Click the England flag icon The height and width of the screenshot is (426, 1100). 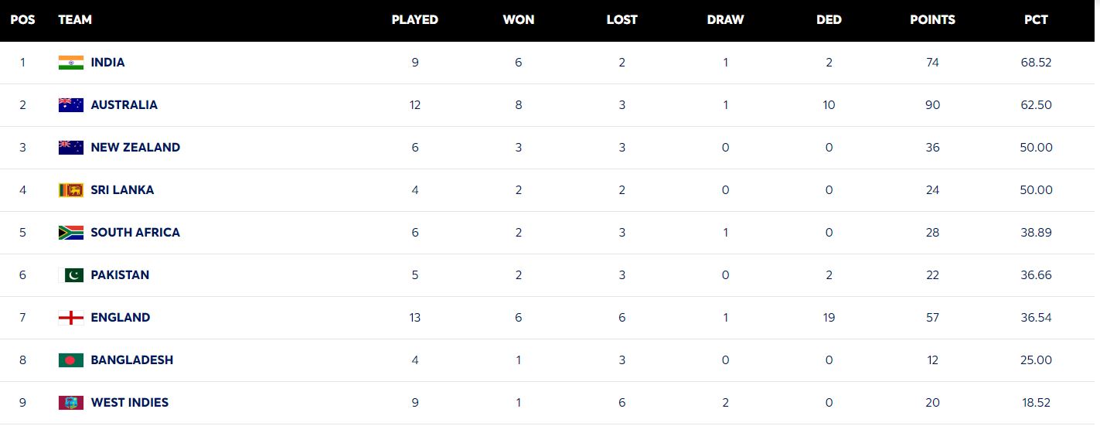point(71,318)
